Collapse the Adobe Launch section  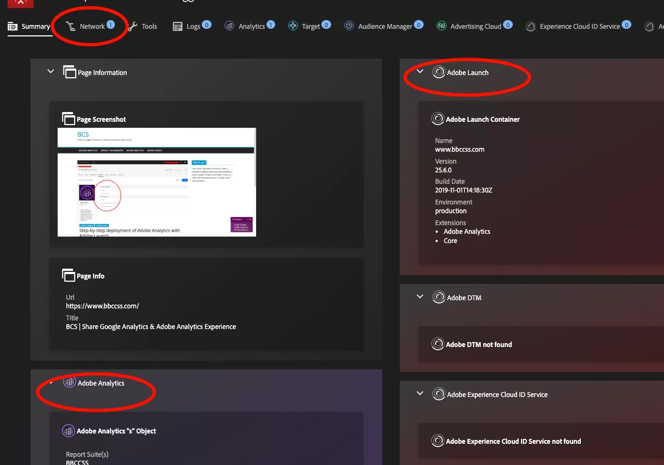(x=420, y=71)
